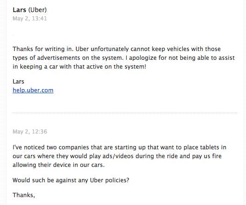Click "Would such be against any Uber policies?"
The width and height of the screenshot is (246, 205).
tap(71, 180)
